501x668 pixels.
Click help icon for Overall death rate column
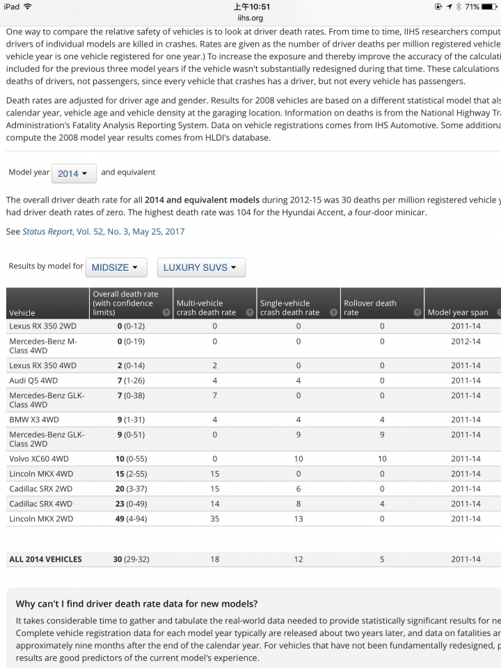click(x=166, y=312)
